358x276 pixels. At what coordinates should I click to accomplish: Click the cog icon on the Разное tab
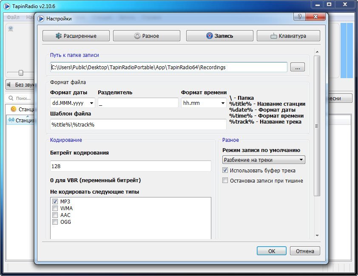tap(137, 36)
